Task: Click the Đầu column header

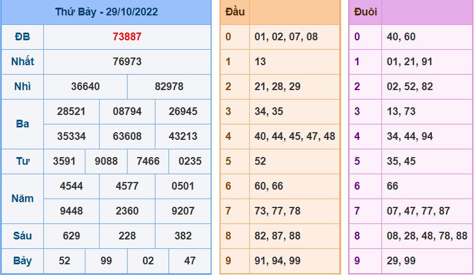Action: pos(235,12)
